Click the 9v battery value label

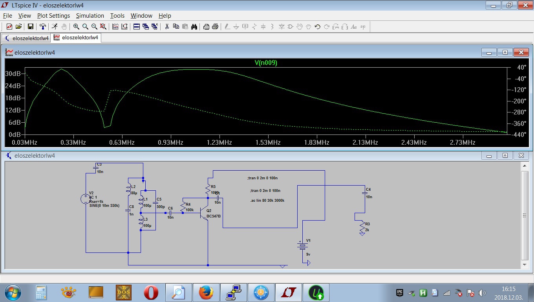308,254
